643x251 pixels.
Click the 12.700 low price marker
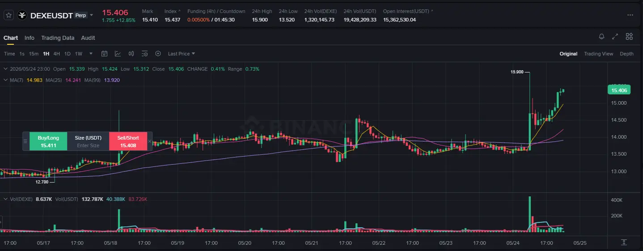click(x=42, y=182)
